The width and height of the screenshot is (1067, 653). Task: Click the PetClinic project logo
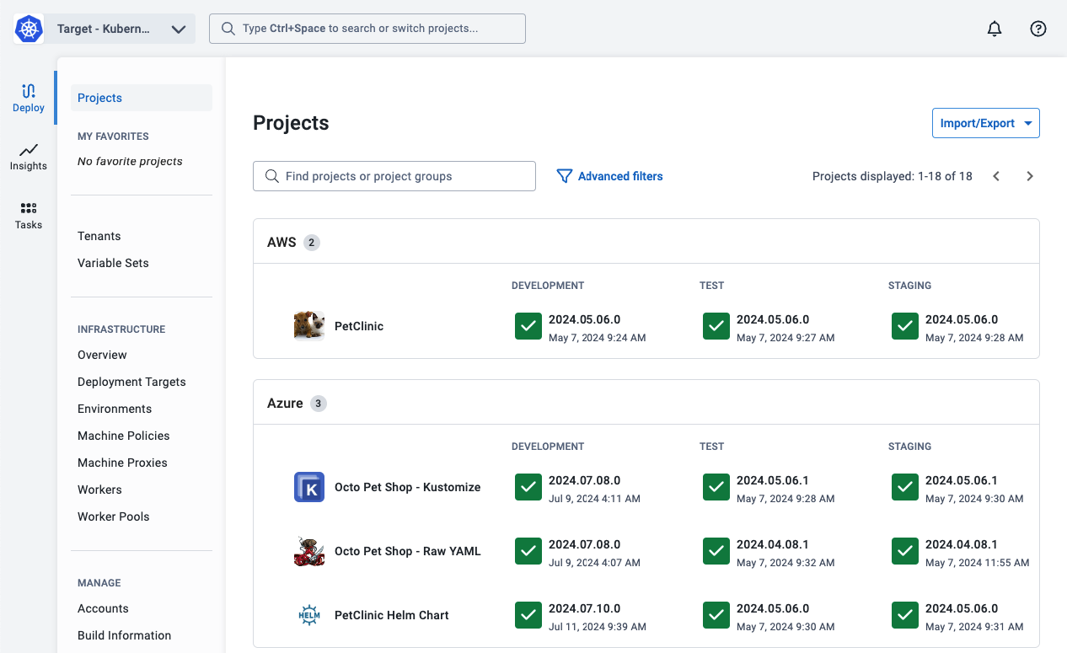pos(309,326)
